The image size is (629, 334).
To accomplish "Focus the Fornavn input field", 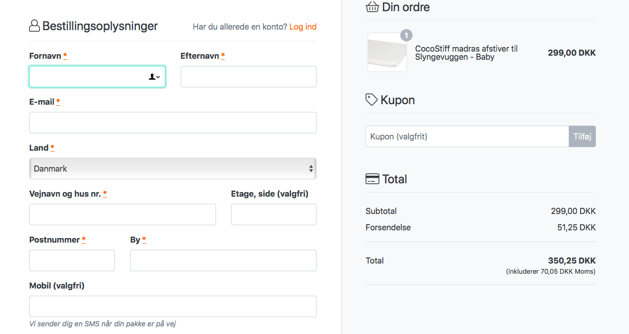I will pos(87,77).
